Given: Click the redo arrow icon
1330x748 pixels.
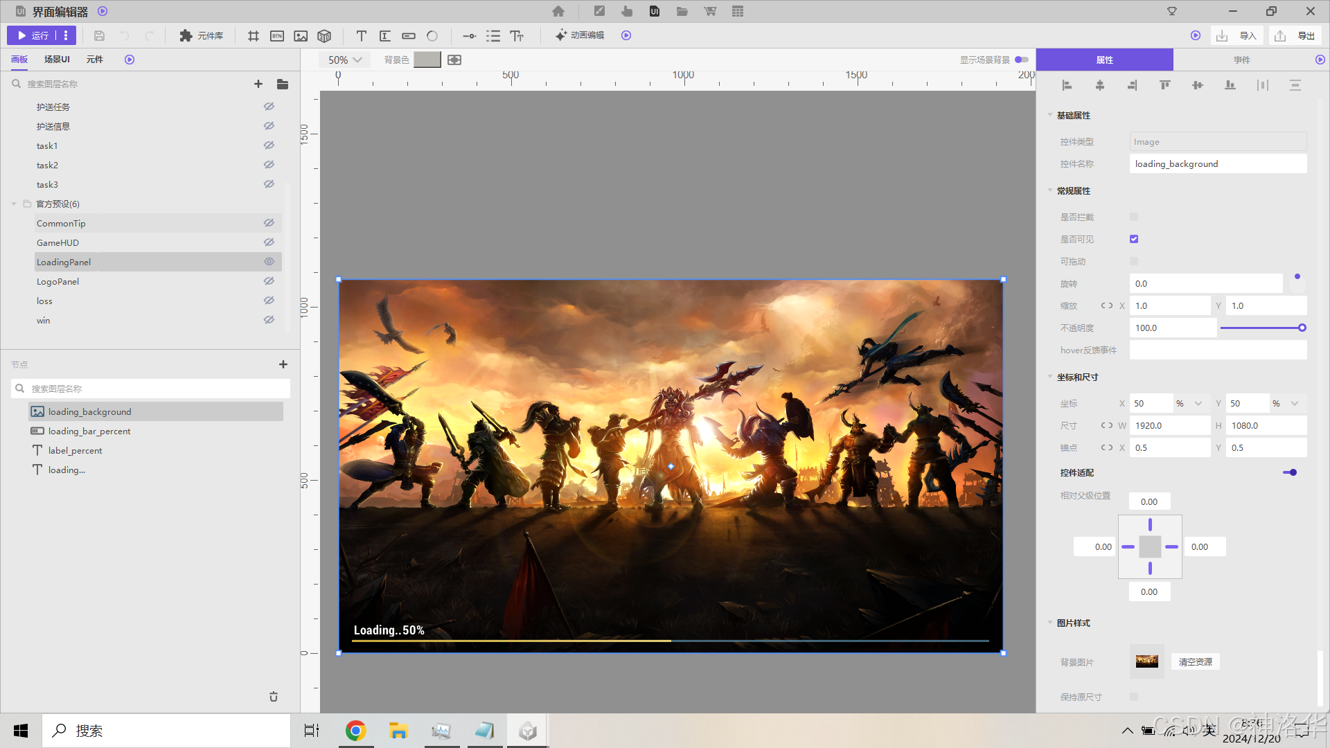Looking at the screenshot, I should [x=150, y=35].
